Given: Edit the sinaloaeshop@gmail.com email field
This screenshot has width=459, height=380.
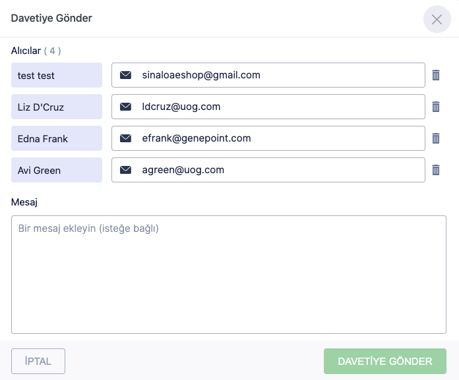Looking at the screenshot, I should coord(277,75).
